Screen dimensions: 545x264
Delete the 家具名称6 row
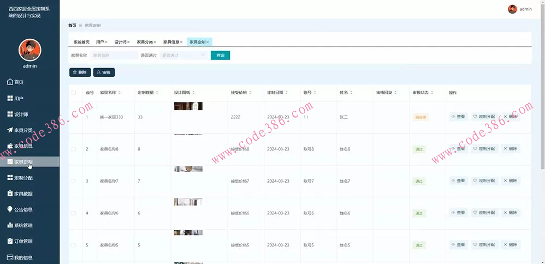pyautogui.click(x=511, y=213)
